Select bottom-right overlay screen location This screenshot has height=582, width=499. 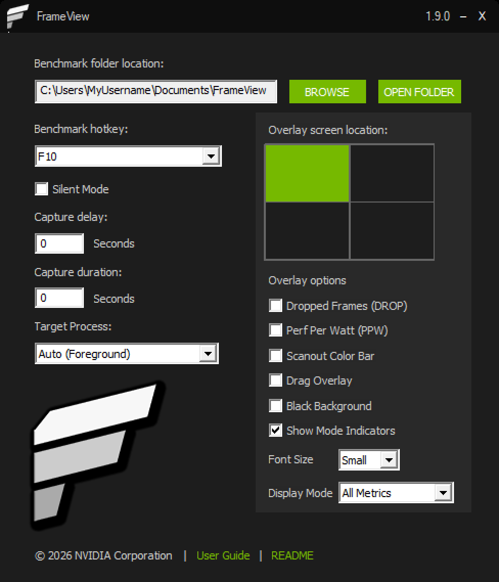pyautogui.click(x=392, y=231)
